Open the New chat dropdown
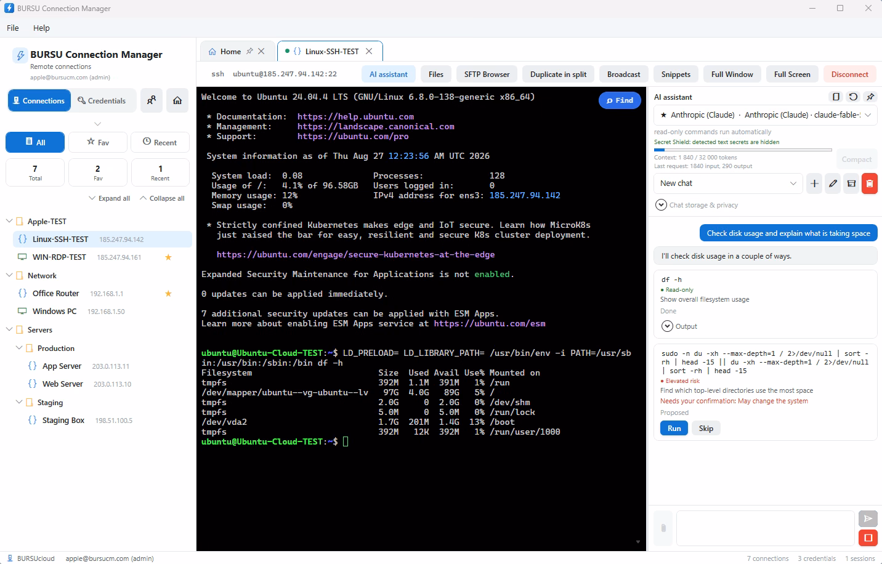Image resolution: width=882 pixels, height=564 pixels. [728, 183]
